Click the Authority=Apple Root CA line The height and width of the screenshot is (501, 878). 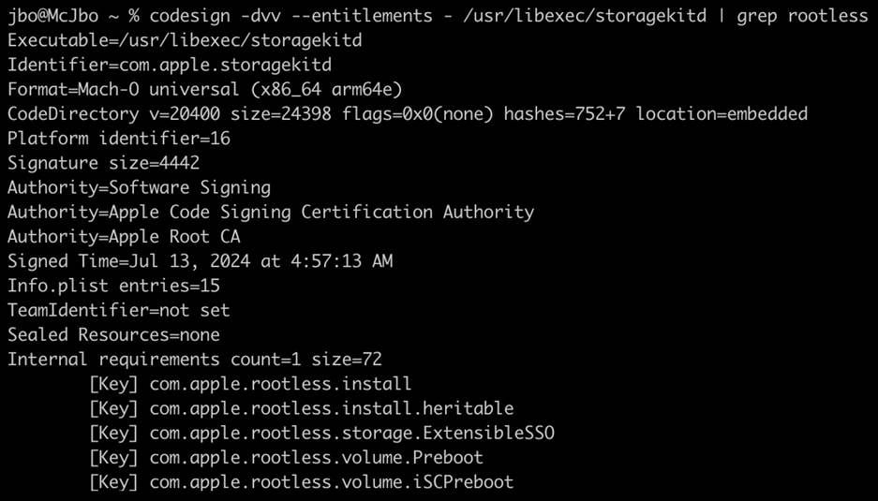(124, 237)
